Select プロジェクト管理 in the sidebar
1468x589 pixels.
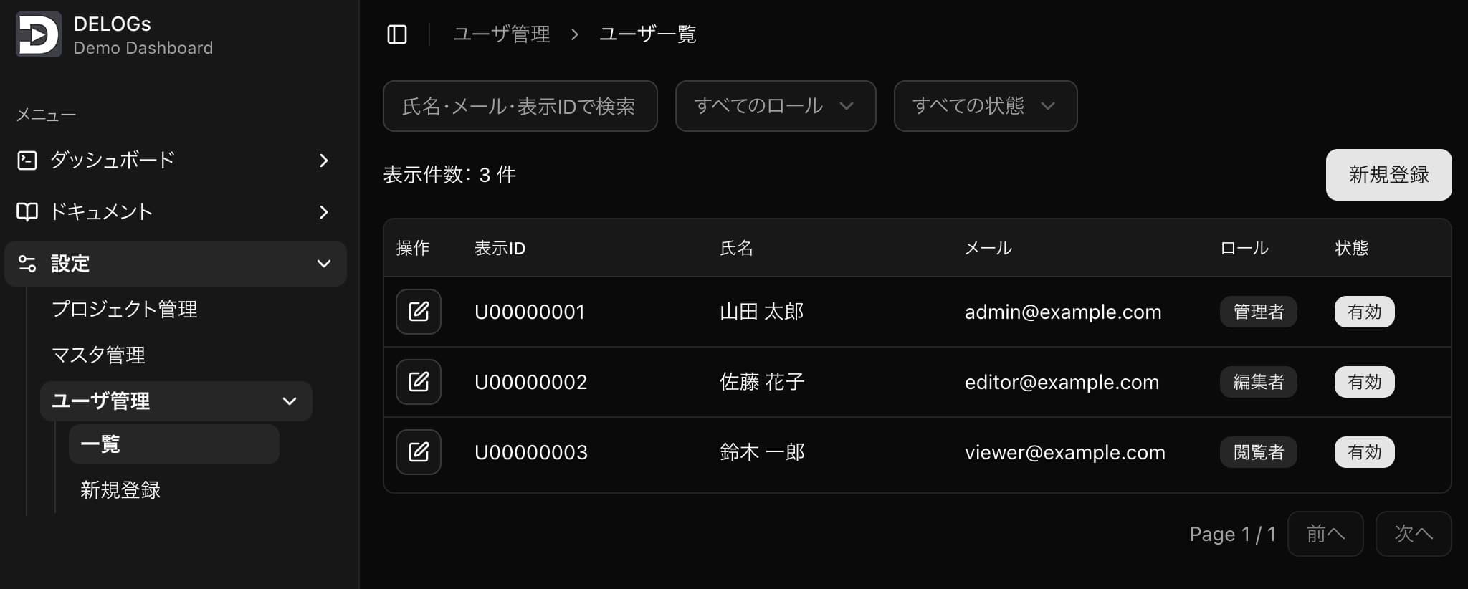[x=125, y=310]
